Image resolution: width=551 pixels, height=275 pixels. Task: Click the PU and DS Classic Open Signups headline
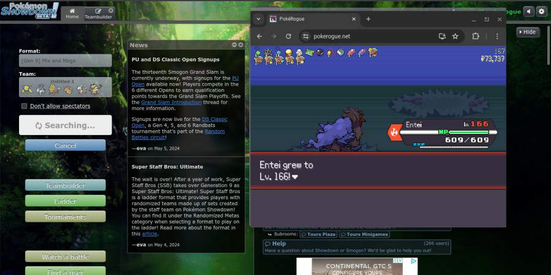click(x=176, y=60)
